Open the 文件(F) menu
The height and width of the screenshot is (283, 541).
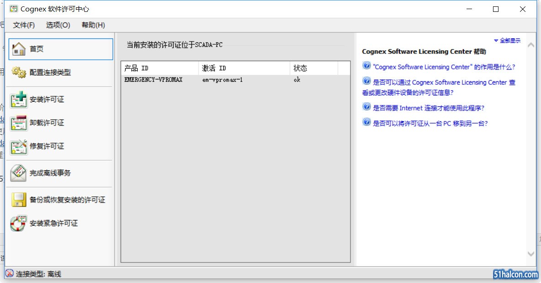pyautogui.click(x=24, y=25)
